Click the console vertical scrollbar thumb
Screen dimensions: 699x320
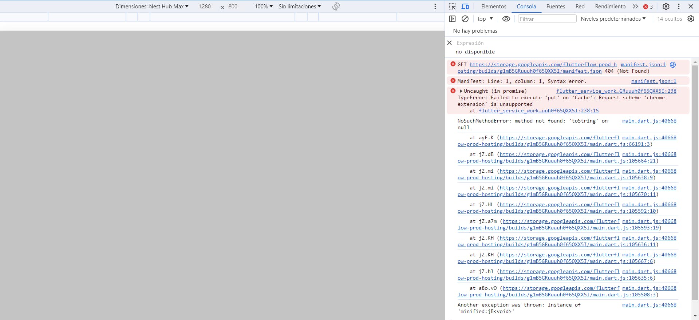pyautogui.click(x=695, y=183)
